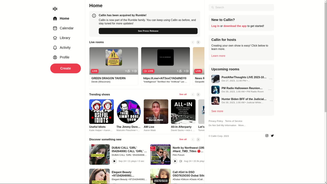Click listener count icon on GREEN DRAGON TAVERN
The width and height of the screenshot is (327, 184).
129,71
